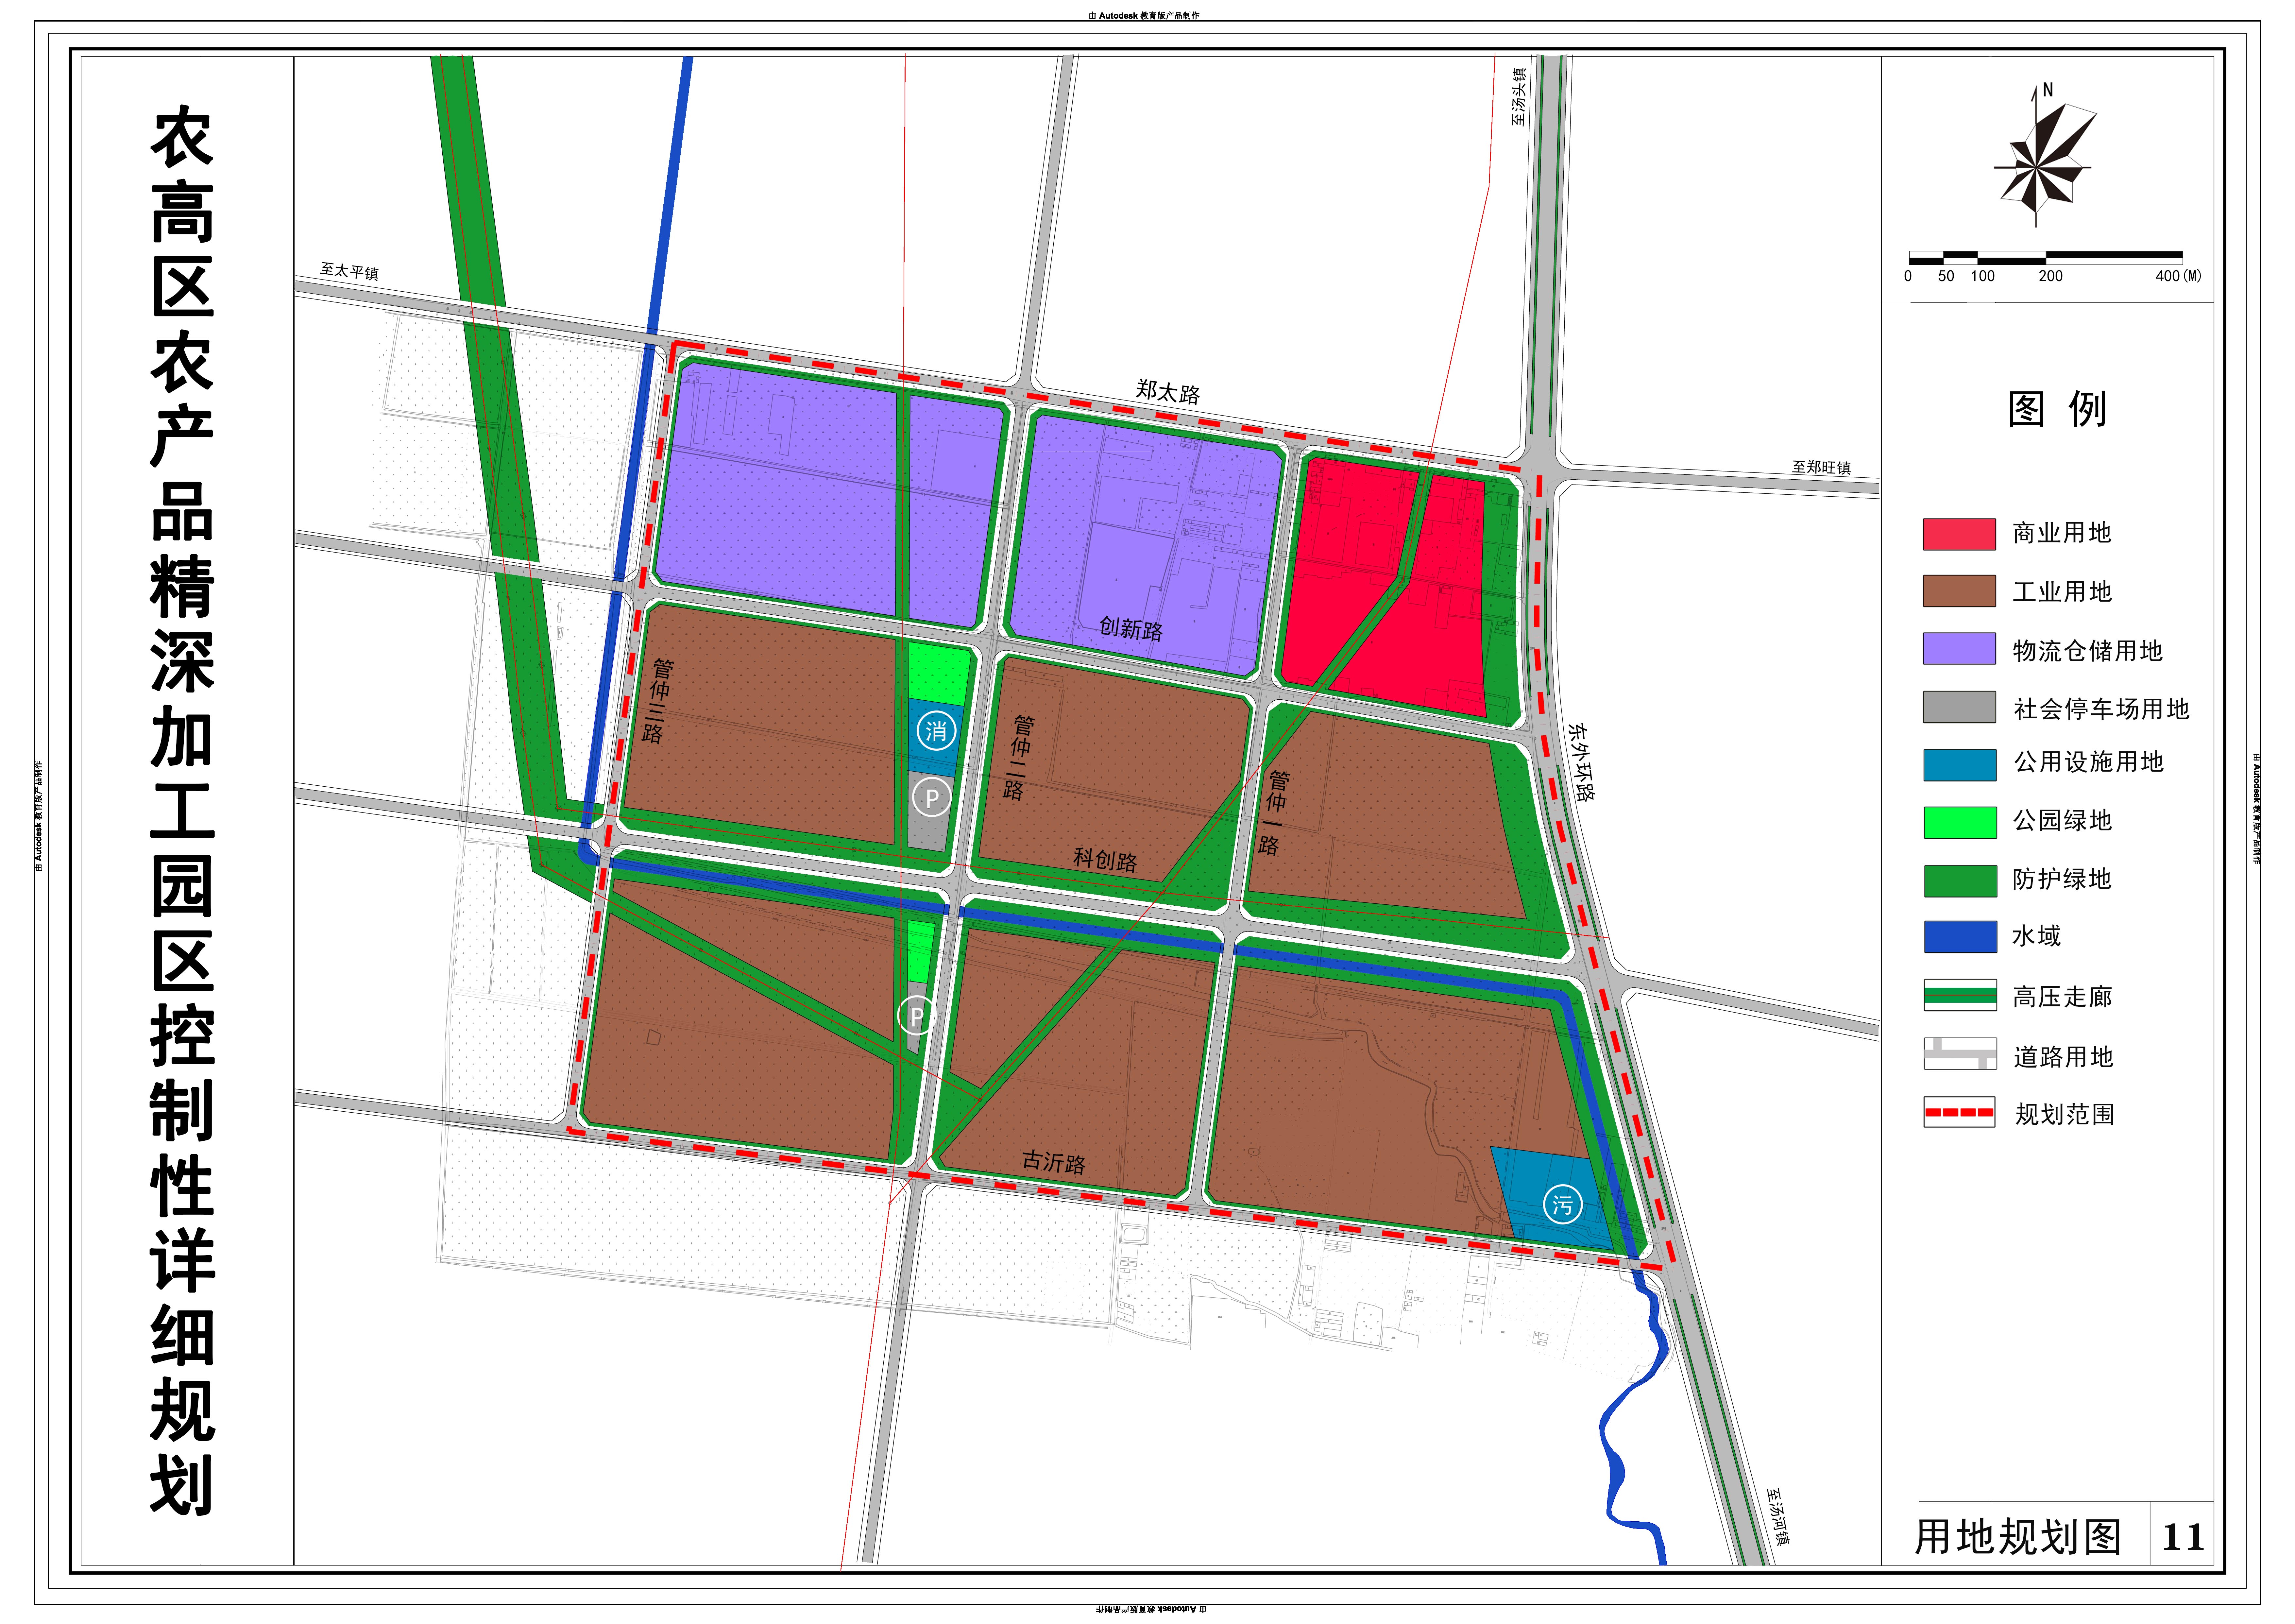Click the 图例 legend heading
Image resolution: width=2295 pixels, height=1624 pixels.
tap(2057, 409)
